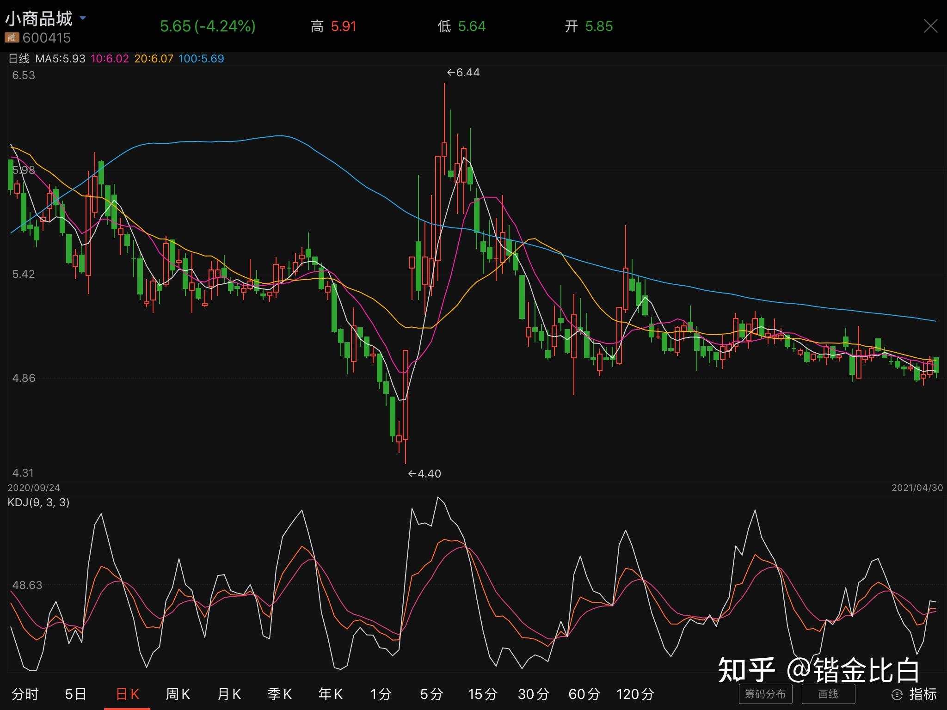Click the MA5:5.93 moving average label

[x=61, y=59]
